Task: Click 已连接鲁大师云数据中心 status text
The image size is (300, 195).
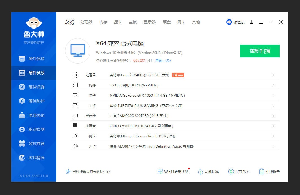Action: [x=91, y=172]
